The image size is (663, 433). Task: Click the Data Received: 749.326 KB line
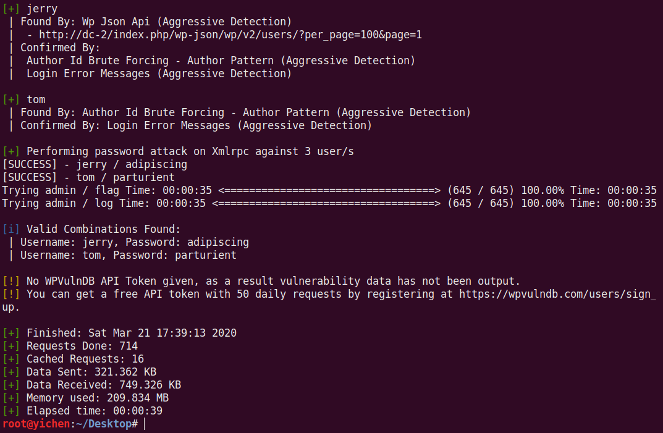(x=103, y=385)
